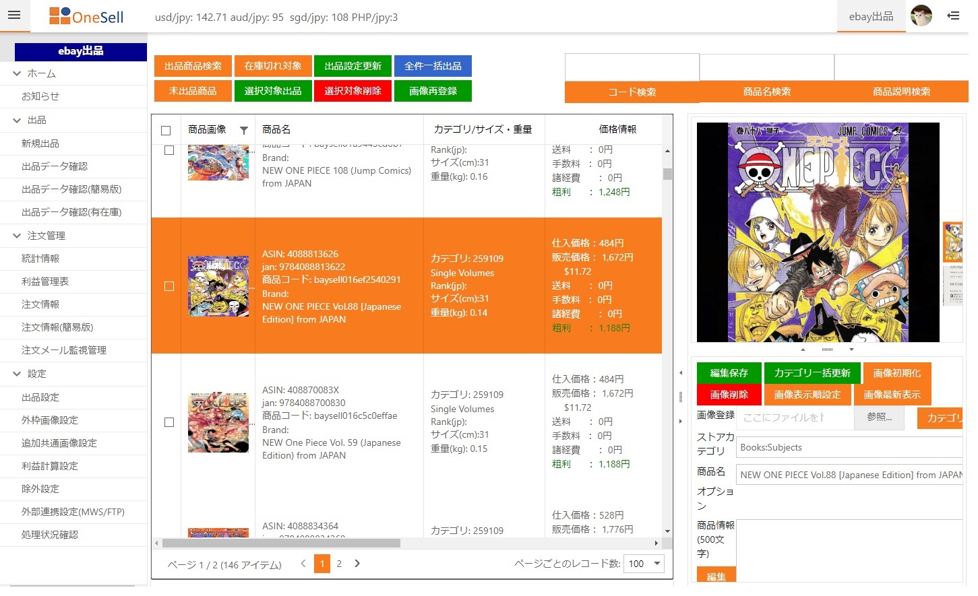Click the コード検索 button
Screen dimensions: 978x596
point(632,92)
